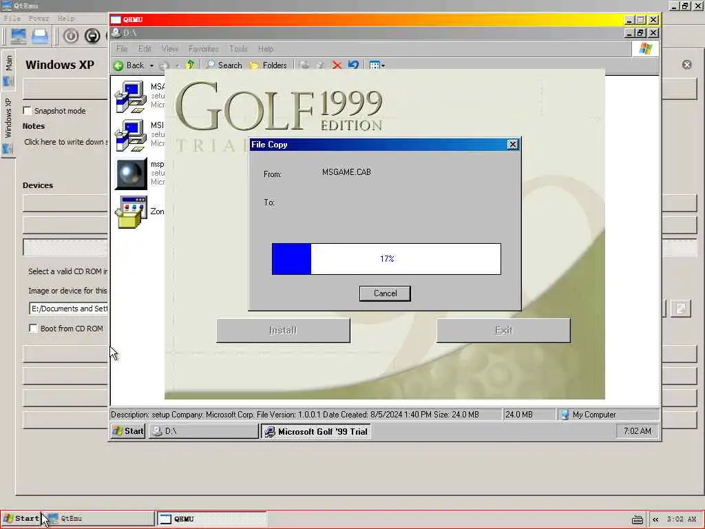
Task: Open the Help menu in QtEmu
Action: pos(66,19)
